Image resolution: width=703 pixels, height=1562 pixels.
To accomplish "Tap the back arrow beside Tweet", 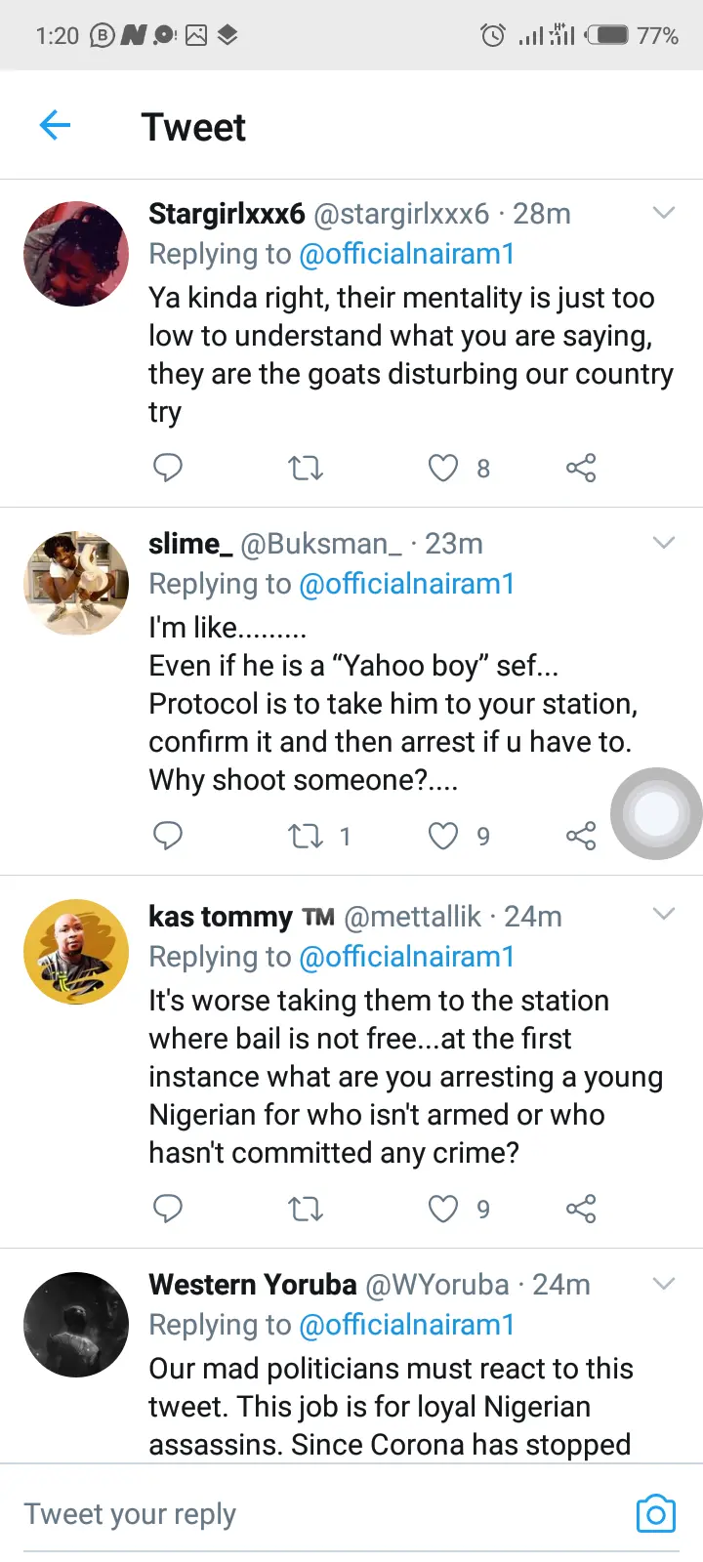I will point(56,125).
